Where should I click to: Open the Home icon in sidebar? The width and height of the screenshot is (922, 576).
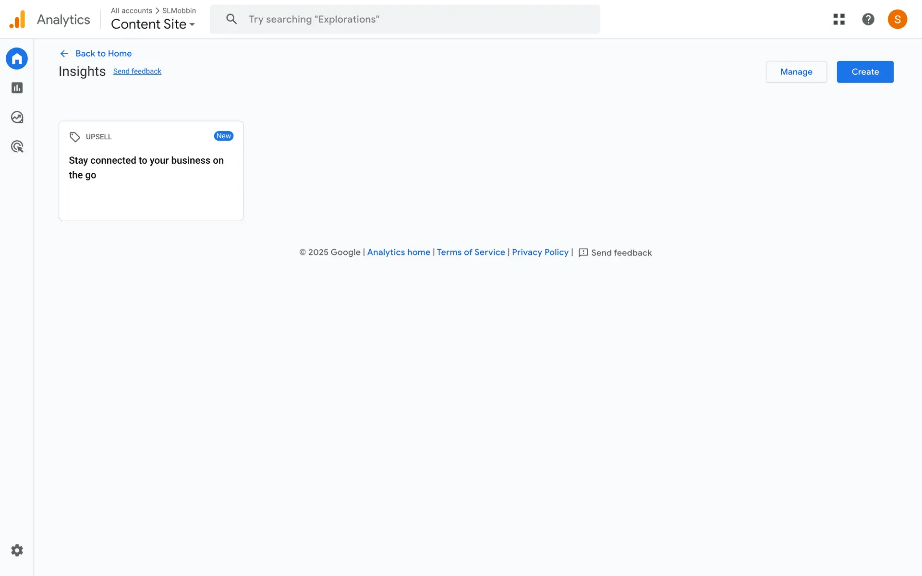pyautogui.click(x=17, y=59)
